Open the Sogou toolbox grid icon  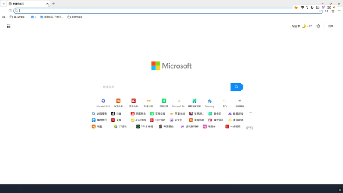point(329,7)
